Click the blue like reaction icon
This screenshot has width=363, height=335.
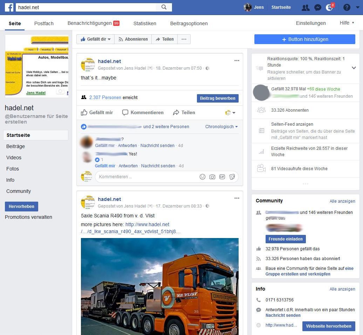[84, 127]
